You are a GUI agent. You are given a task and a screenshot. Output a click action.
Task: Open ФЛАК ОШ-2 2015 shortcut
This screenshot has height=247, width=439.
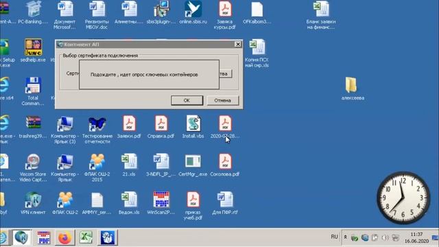point(97,167)
